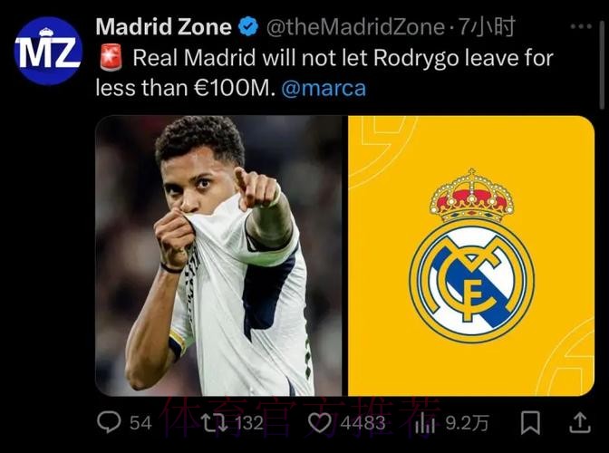View the 132 reposts count
The width and height of the screenshot is (609, 453).
point(248,423)
